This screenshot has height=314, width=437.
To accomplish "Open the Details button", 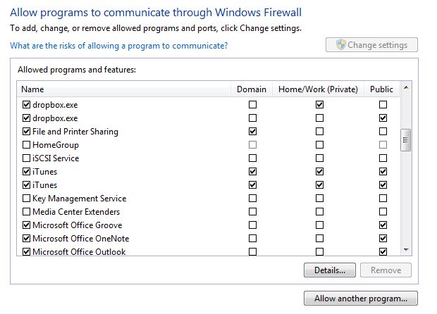I will coord(329,270).
